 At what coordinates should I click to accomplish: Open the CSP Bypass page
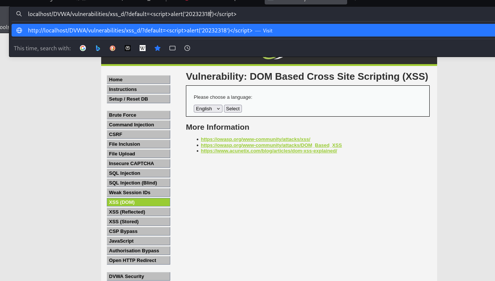(138, 231)
